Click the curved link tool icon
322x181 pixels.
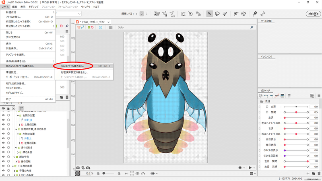pyautogui.click(x=262, y=14)
